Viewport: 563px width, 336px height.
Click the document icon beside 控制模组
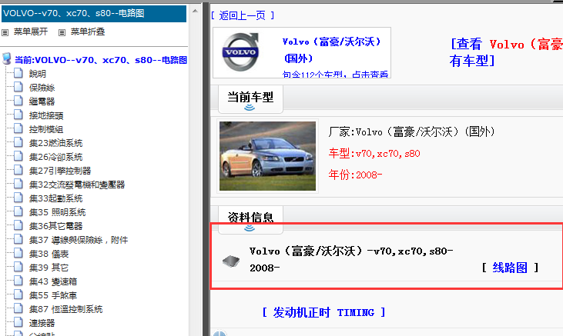tap(18, 128)
